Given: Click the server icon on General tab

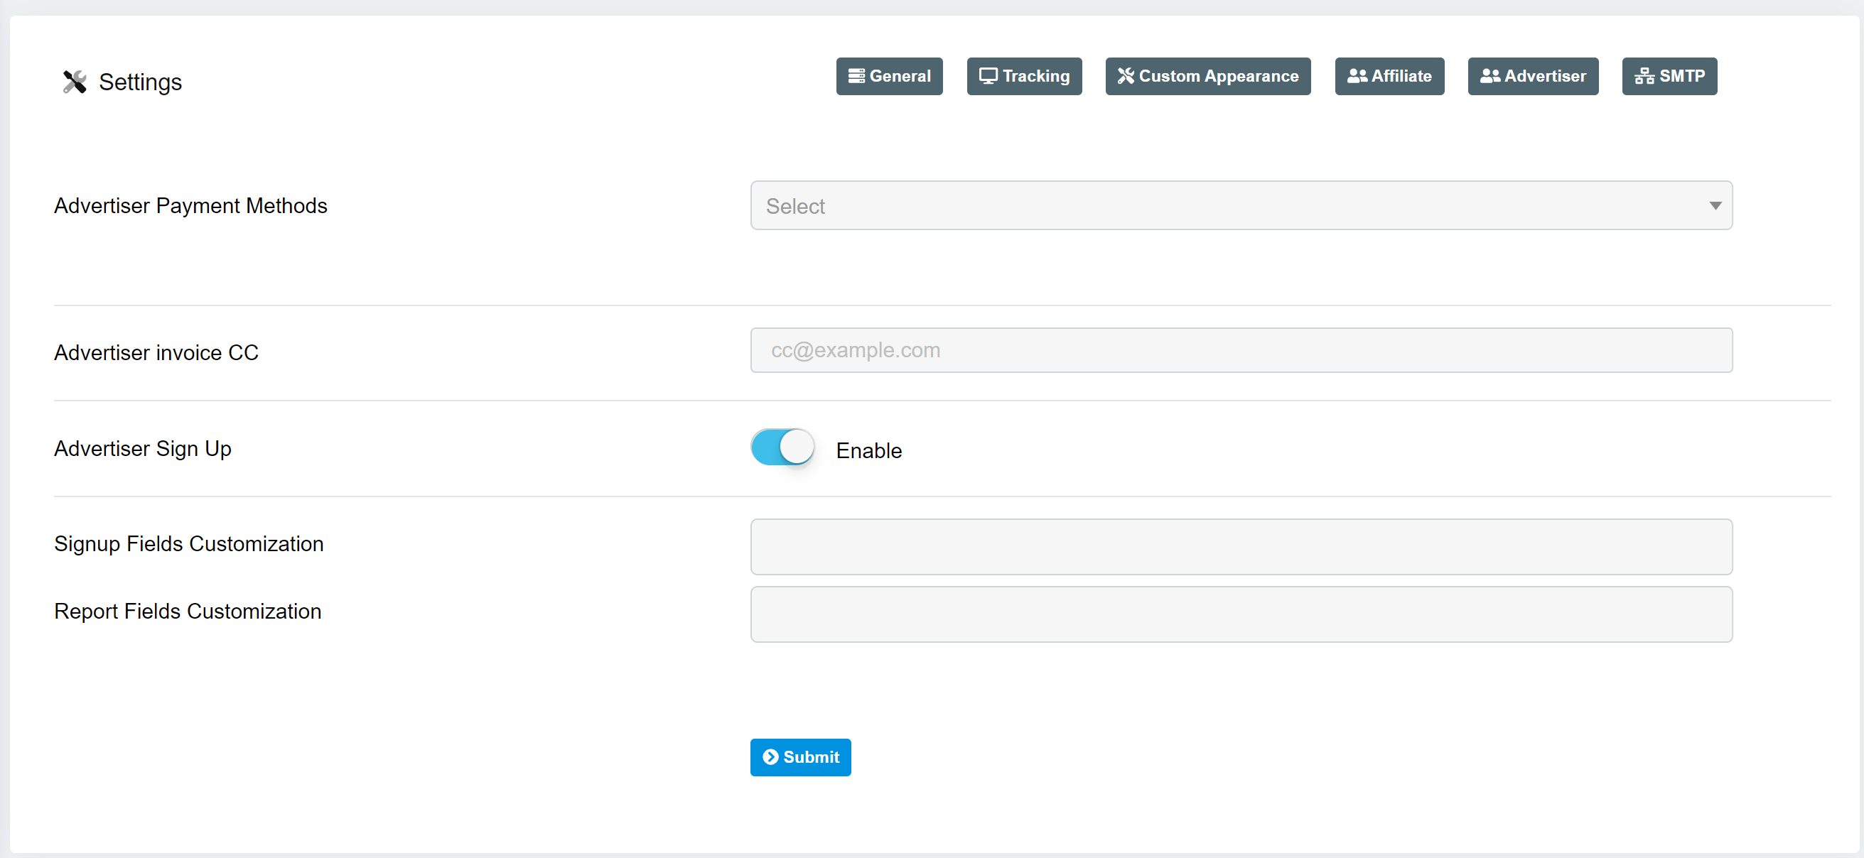Looking at the screenshot, I should click(856, 76).
